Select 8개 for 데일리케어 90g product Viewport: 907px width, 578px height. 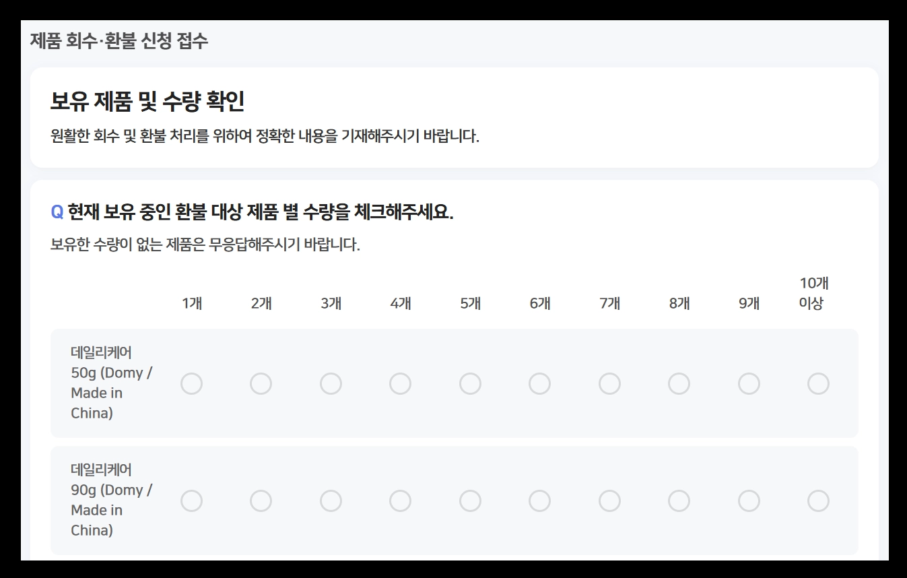coord(679,501)
